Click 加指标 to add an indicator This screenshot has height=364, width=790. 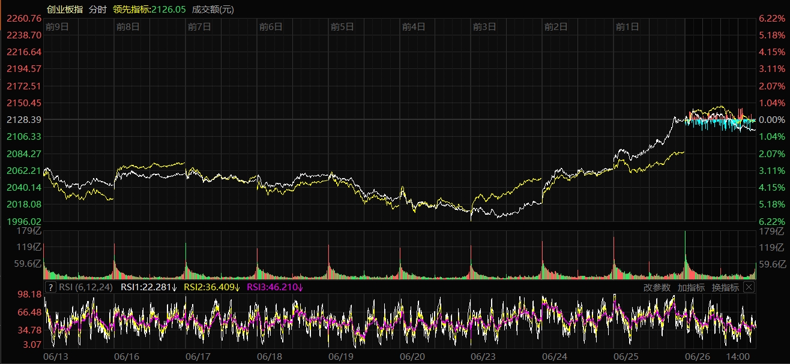click(691, 287)
